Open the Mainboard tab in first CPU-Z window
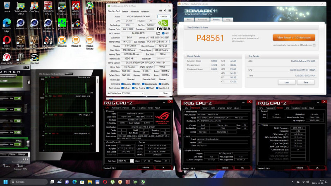This screenshot has width=331, height=186. coord(116,108)
